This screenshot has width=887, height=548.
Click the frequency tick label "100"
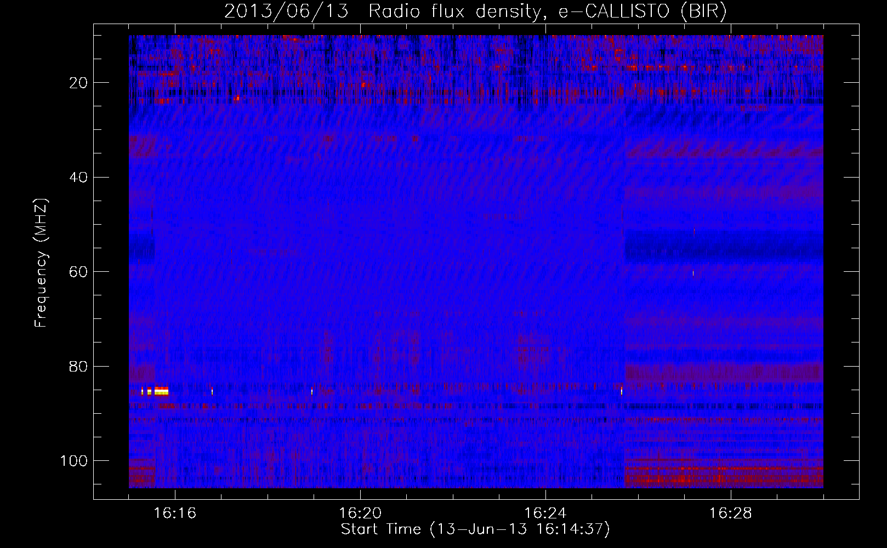[x=74, y=461]
